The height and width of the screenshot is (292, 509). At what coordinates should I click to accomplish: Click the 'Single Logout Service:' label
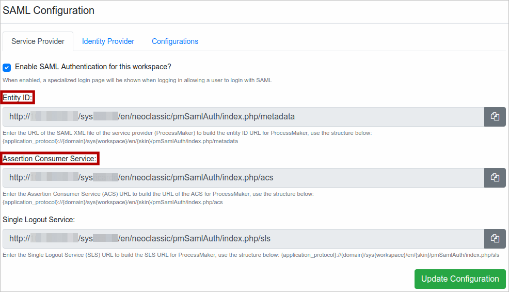tap(39, 220)
